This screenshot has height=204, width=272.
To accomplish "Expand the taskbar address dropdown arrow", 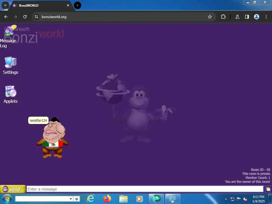I will click(x=71, y=199).
